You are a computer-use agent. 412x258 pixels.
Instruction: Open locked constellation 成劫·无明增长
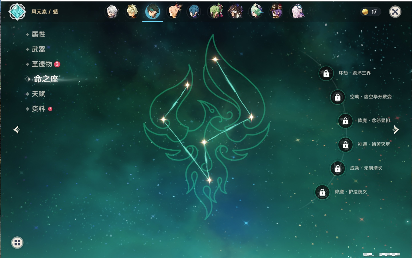[338, 168]
